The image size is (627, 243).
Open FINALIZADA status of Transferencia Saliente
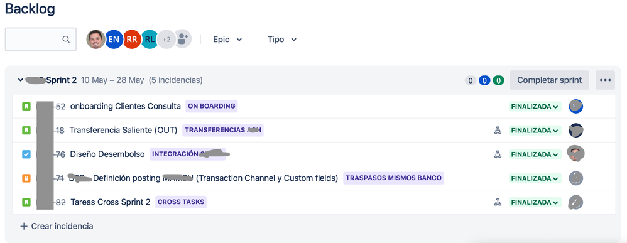pyautogui.click(x=535, y=131)
